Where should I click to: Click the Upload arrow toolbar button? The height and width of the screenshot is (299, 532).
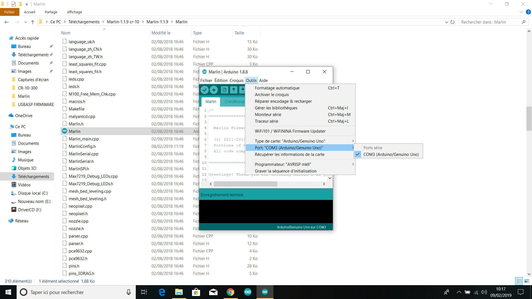[x=214, y=90]
